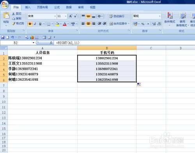Open the number format 常规 dropdown
This screenshot has height=153, width=195.
160,16
